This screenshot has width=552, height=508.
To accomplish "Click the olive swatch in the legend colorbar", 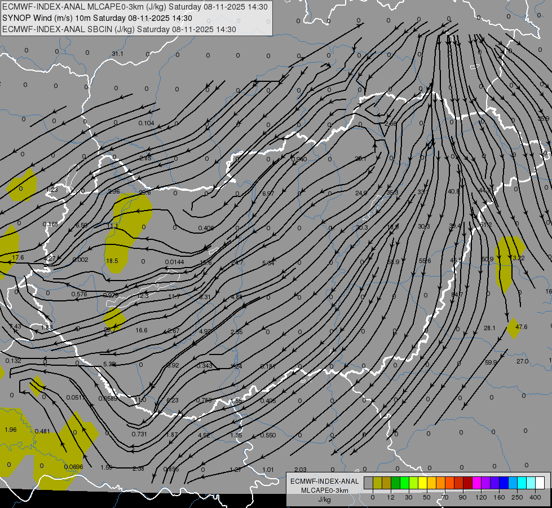I will click(377, 483).
